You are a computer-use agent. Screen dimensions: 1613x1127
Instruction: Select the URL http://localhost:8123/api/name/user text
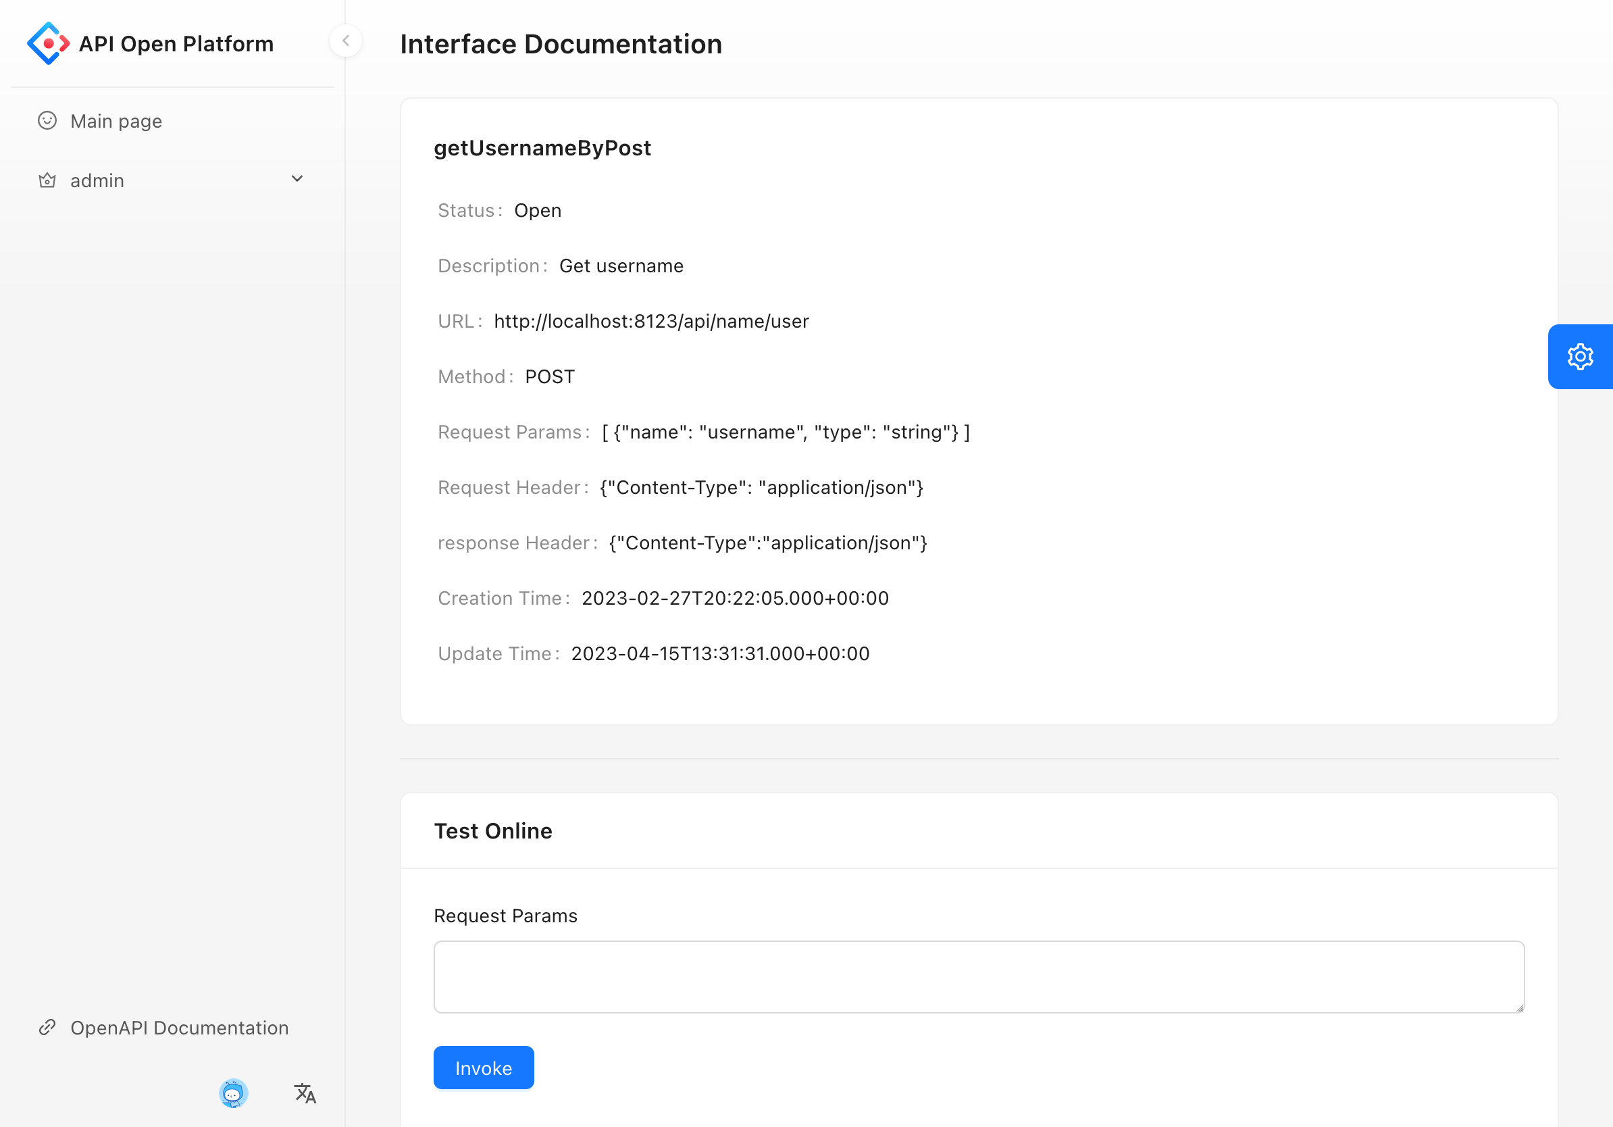coord(651,321)
